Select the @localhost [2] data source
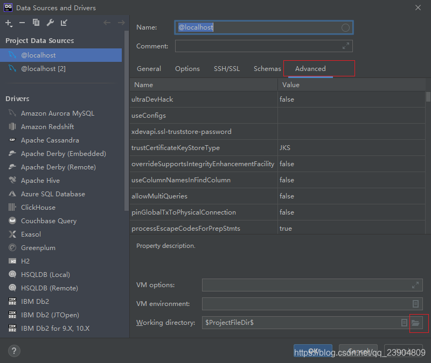431x363 pixels. pos(61,69)
